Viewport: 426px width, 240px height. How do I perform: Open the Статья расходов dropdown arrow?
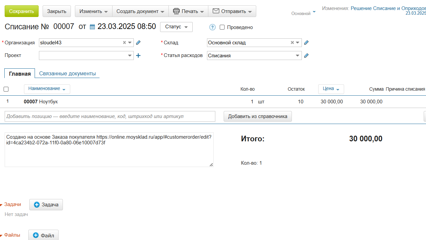click(x=298, y=56)
